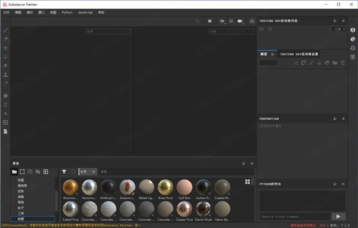Image resolution: width=358 pixels, height=228 pixels.
Task: Select the Smudge tool
Action: tap(6, 65)
